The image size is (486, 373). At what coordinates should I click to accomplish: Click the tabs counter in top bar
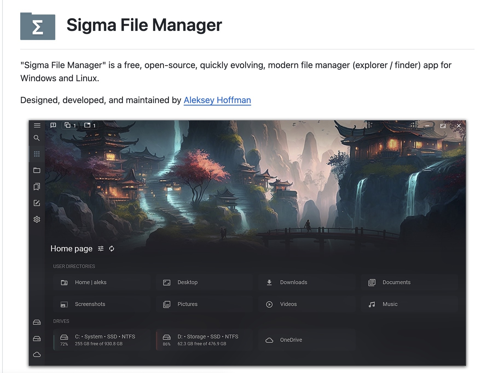90,125
